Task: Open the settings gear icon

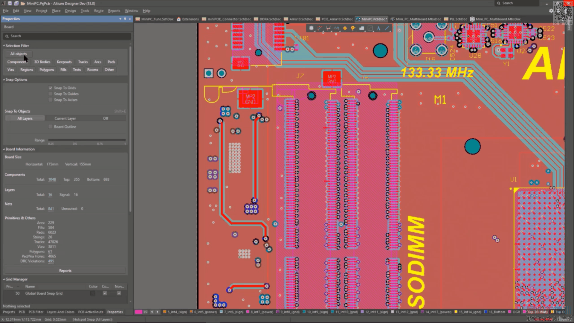Action: pyautogui.click(x=551, y=11)
